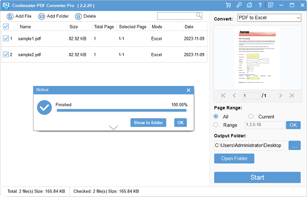Open help question mark icon
Viewport: 307px width, 197px height.
[x=260, y=5]
